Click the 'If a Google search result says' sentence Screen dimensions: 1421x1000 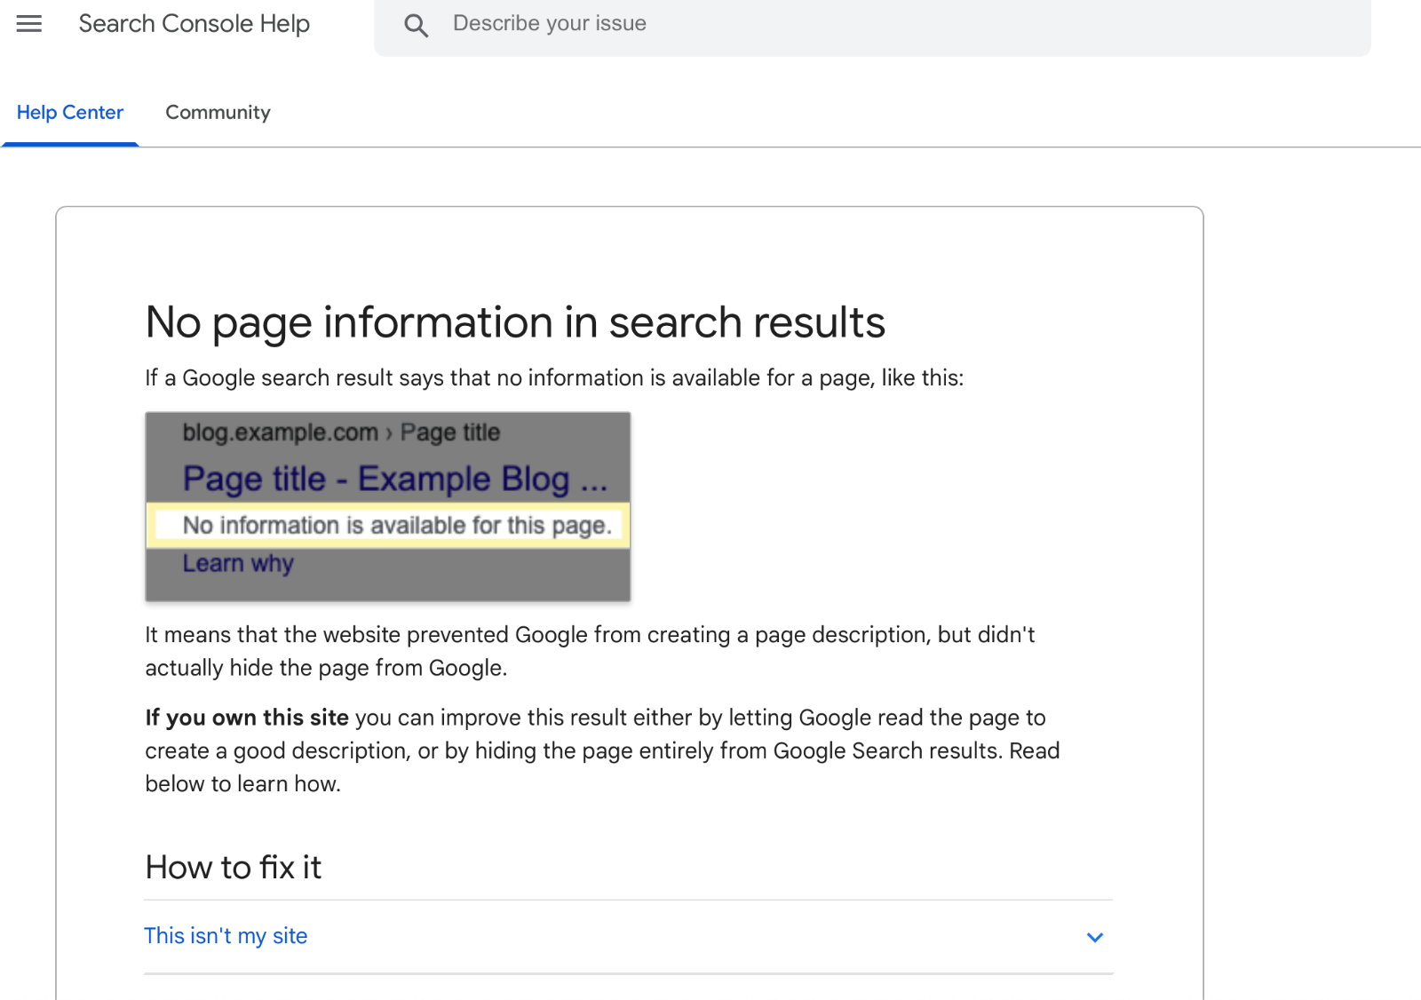click(553, 378)
